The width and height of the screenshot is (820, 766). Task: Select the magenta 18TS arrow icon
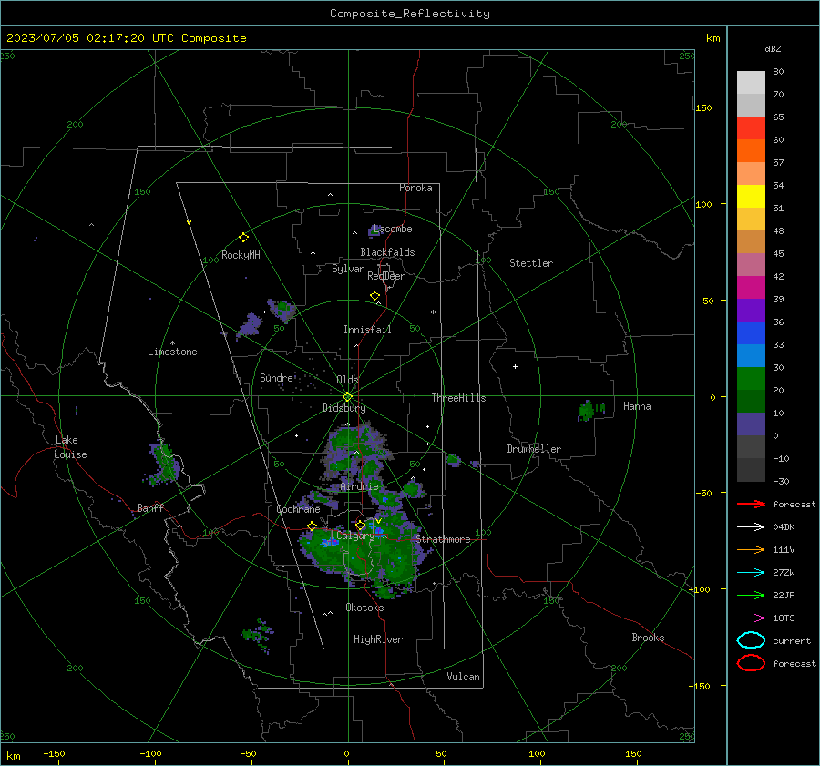[751, 618]
